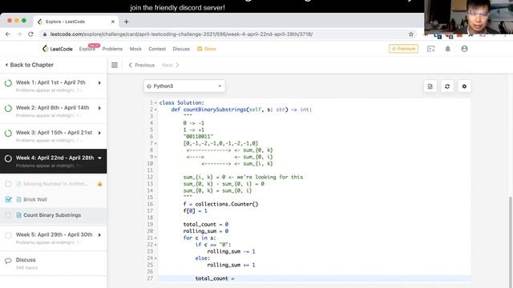
Task: Click the Discuss speech bubble icon
Action: pyautogui.click(x=8, y=261)
